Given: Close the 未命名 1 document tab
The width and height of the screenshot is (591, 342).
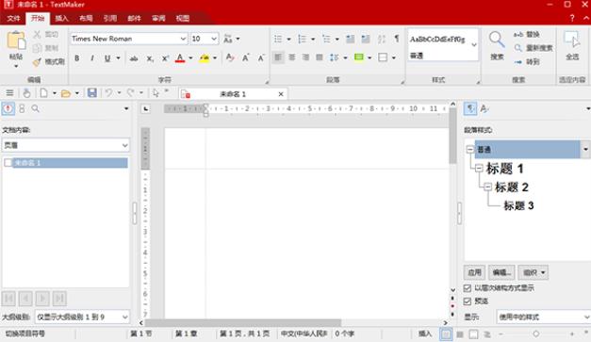Looking at the screenshot, I should pyautogui.click(x=281, y=94).
